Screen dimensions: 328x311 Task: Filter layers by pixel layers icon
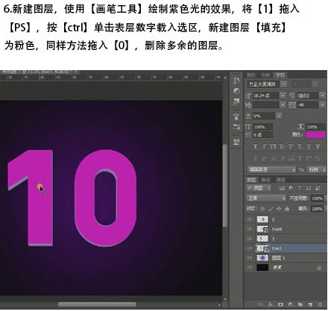(282, 188)
